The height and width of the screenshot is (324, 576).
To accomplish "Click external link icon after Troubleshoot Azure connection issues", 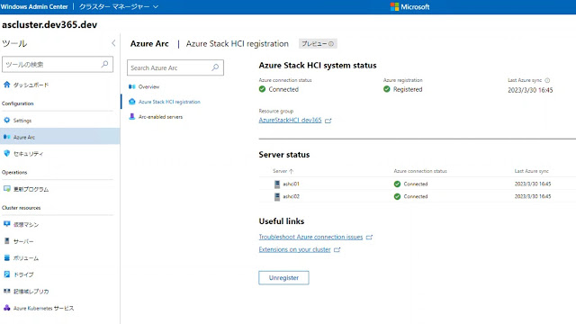I will pyautogui.click(x=369, y=238).
